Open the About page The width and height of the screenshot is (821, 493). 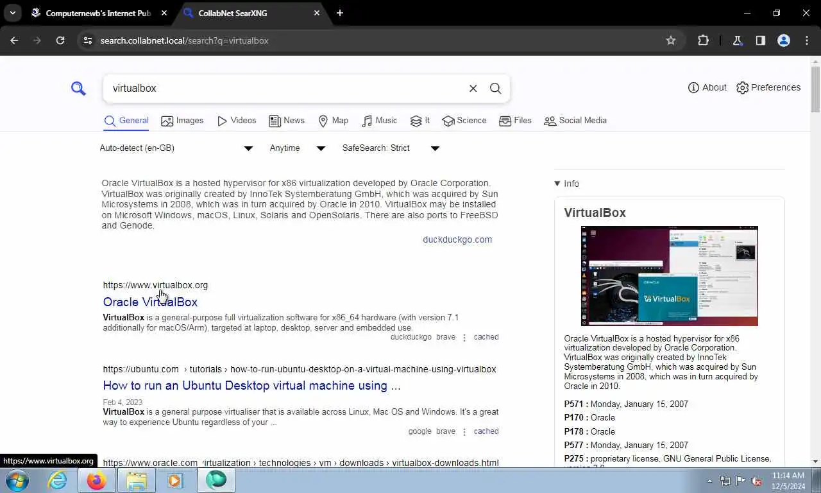pos(707,87)
